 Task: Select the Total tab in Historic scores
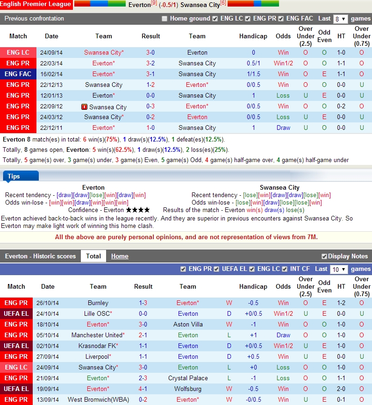click(93, 256)
